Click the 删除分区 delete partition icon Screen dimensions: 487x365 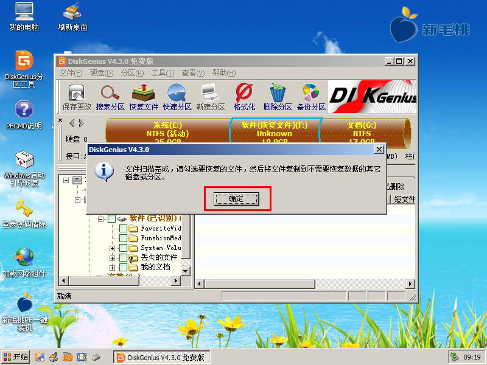pyautogui.click(x=278, y=97)
